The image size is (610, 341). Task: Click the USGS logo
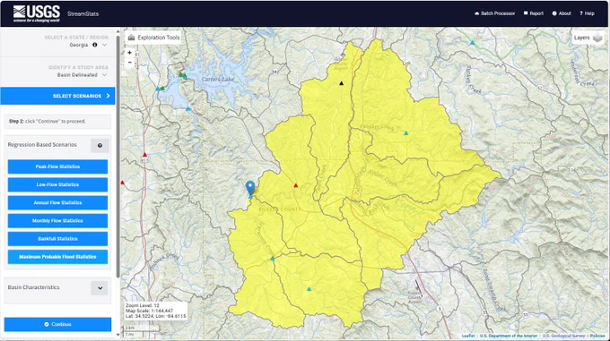click(x=37, y=13)
